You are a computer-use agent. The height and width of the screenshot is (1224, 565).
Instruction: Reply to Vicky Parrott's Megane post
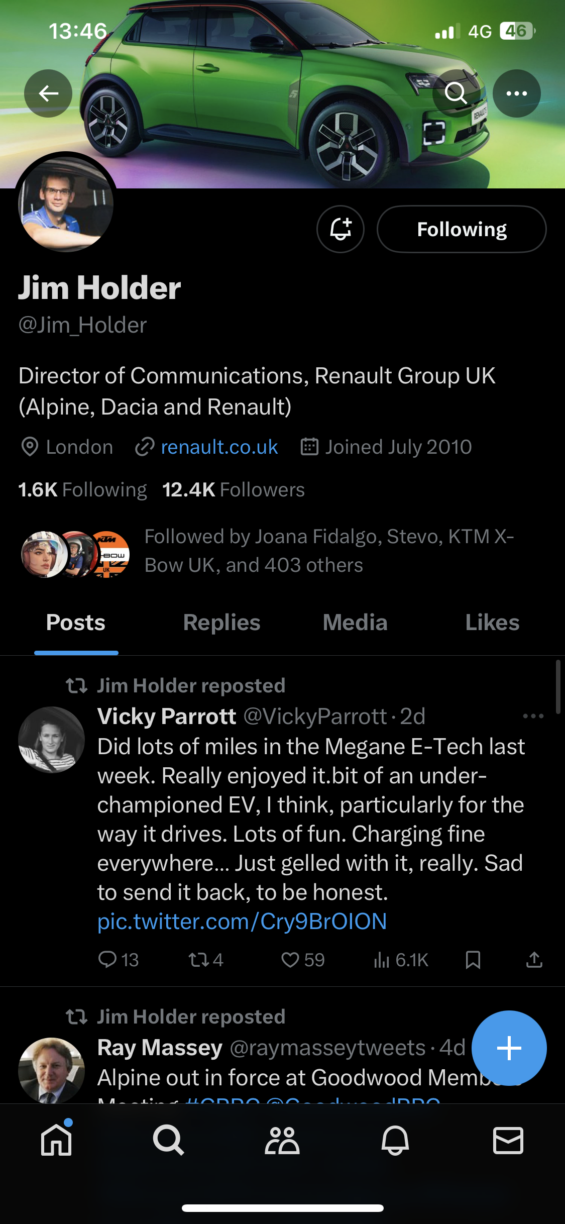pos(107,960)
